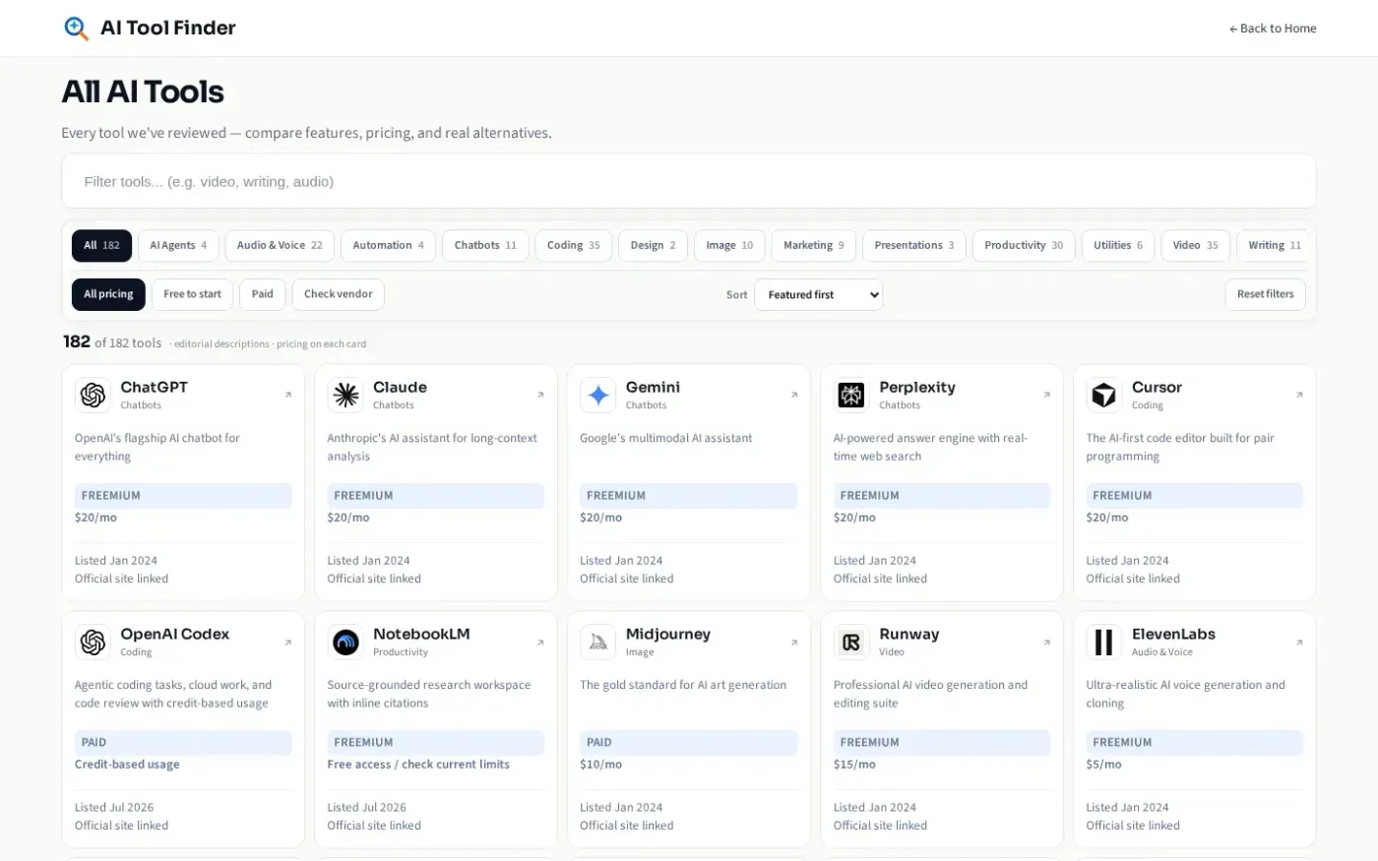
Task: Click NotebookLM's 'Listed Jul 2026' text
Action: pyautogui.click(x=367, y=808)
